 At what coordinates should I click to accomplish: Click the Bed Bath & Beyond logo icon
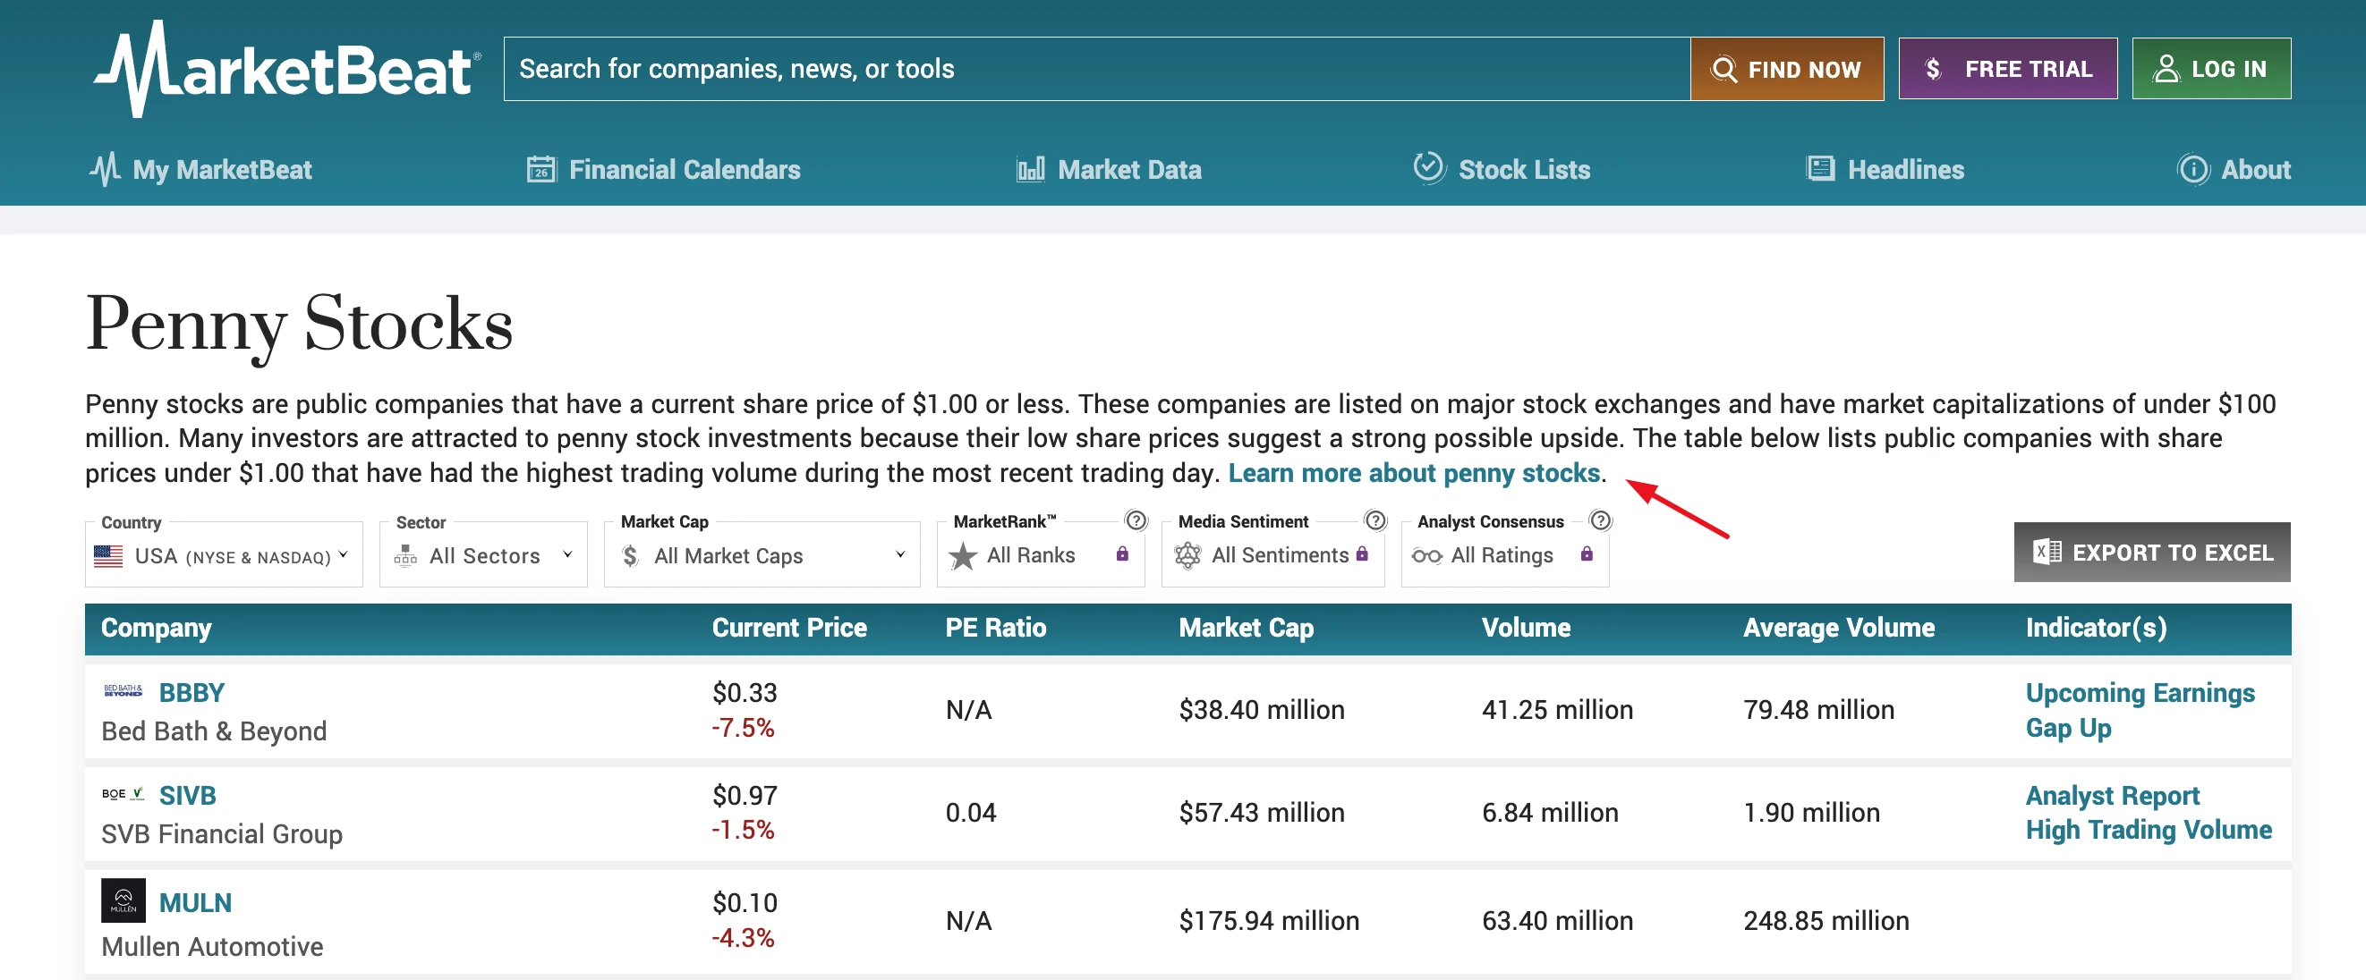tap(123, 691)
